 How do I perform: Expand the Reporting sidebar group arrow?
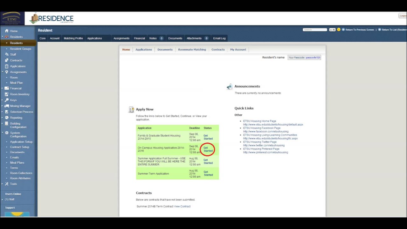click(3, 117)
